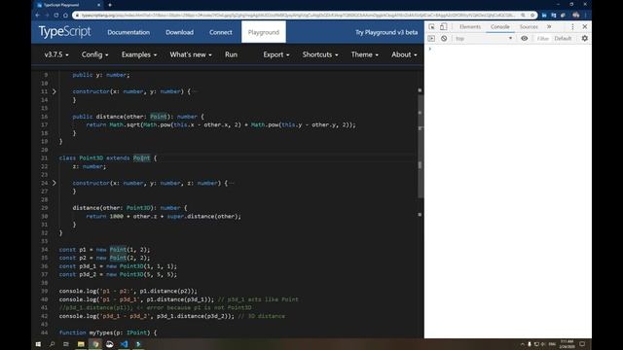The width and height of the screenshot is (623, 350).
Task: Close the TypeScript Playground tab
Action: tap(98, 5)
